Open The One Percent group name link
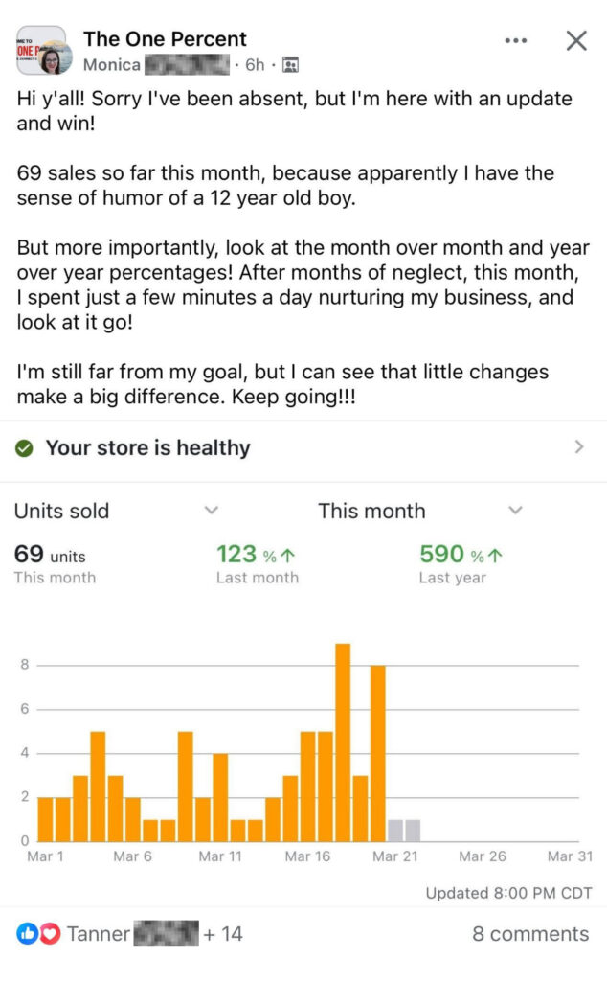The width and height of the screenshot is (607, 981). pos(165,39)
